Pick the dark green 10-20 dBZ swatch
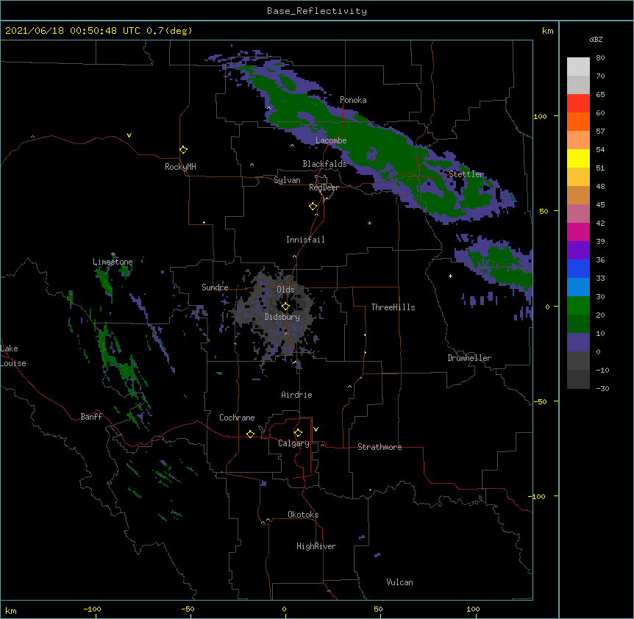 point(578,324)
